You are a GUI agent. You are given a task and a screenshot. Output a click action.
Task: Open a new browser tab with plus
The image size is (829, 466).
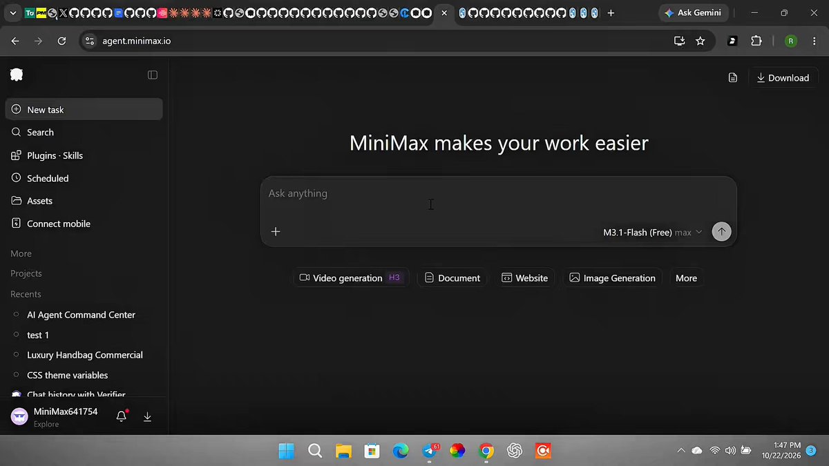pyautogui.click(x=611, y=12)
